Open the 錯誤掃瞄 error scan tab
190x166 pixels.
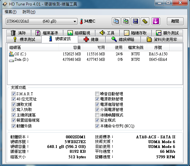pos(123,39)
